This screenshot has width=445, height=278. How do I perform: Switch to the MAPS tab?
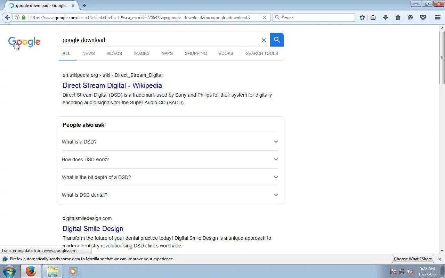167,54
